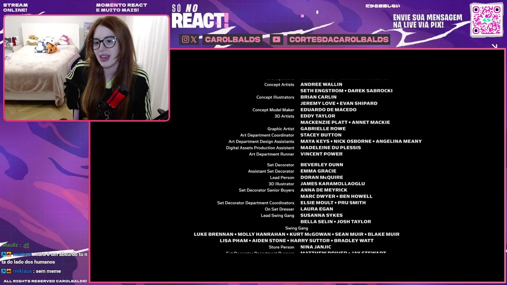Click the credit name 'STACEY BUTTON'
The width and height of the screenshot is (507, 285).
pyautogui.click(x=321, y=135)
